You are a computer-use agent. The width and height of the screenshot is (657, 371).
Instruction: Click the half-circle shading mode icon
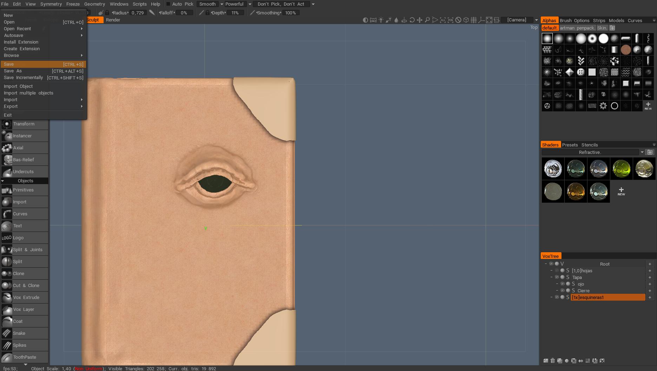pos(365,20)
